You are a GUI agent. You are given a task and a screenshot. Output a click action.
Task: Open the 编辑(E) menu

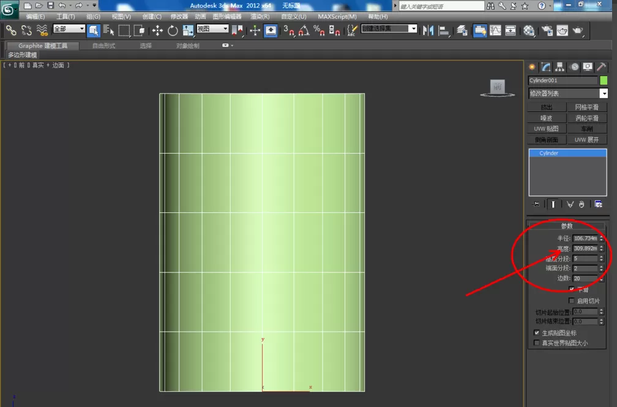[x=36, y=17]
